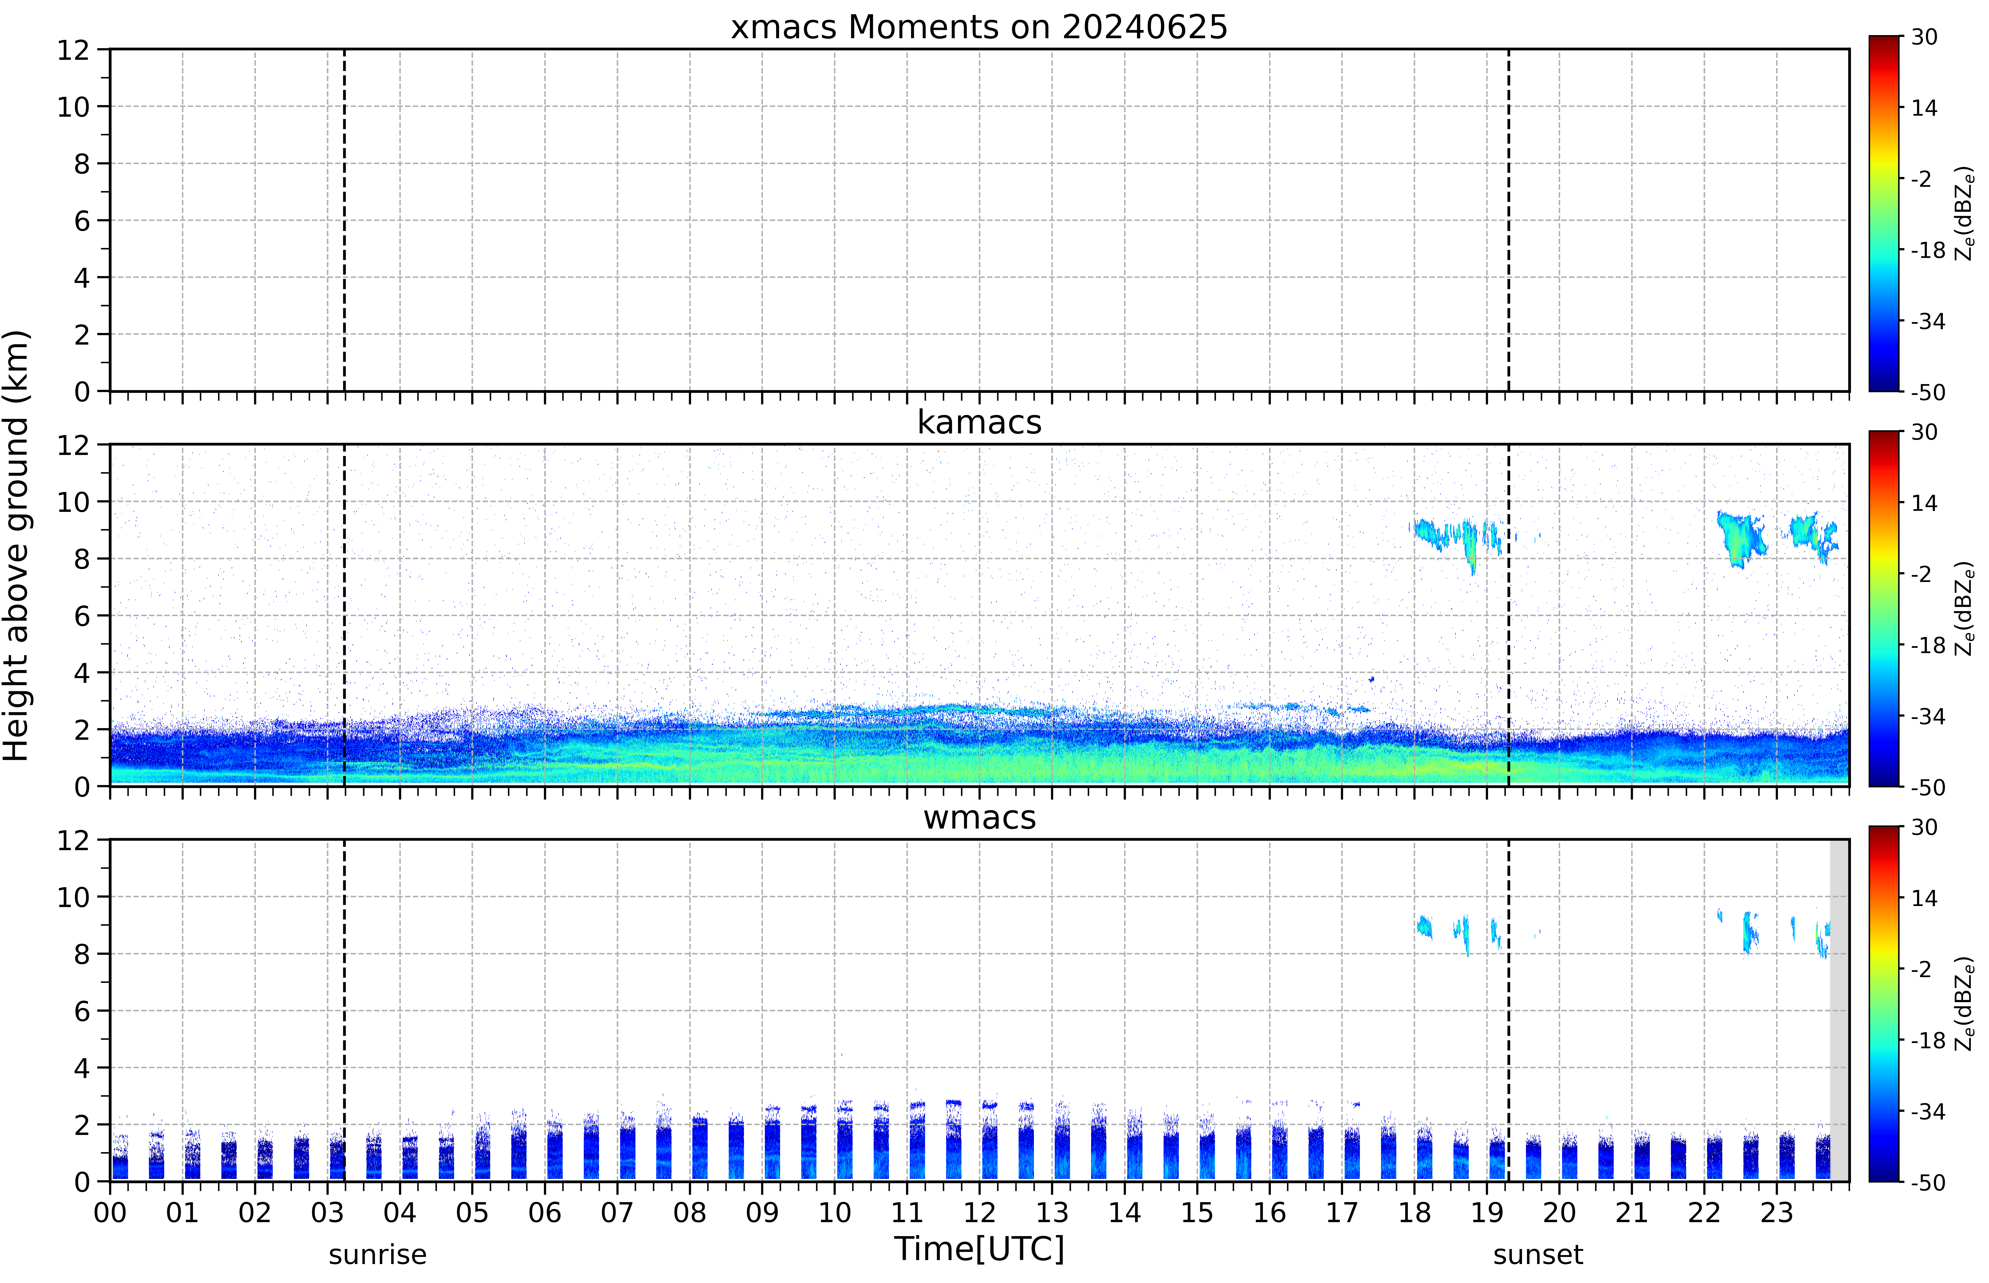Click height tick '6' on kamacs panel
The image size is (1989, 1283).
pyautogui.click(x=82, y=616)
